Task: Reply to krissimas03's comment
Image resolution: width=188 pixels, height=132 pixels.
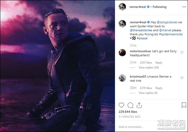Action: coord(159,88)
